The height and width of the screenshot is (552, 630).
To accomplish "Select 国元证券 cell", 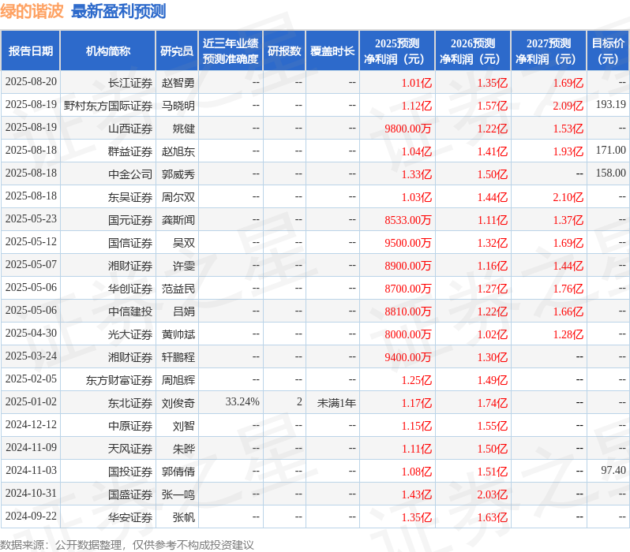I will coord(130,220).
